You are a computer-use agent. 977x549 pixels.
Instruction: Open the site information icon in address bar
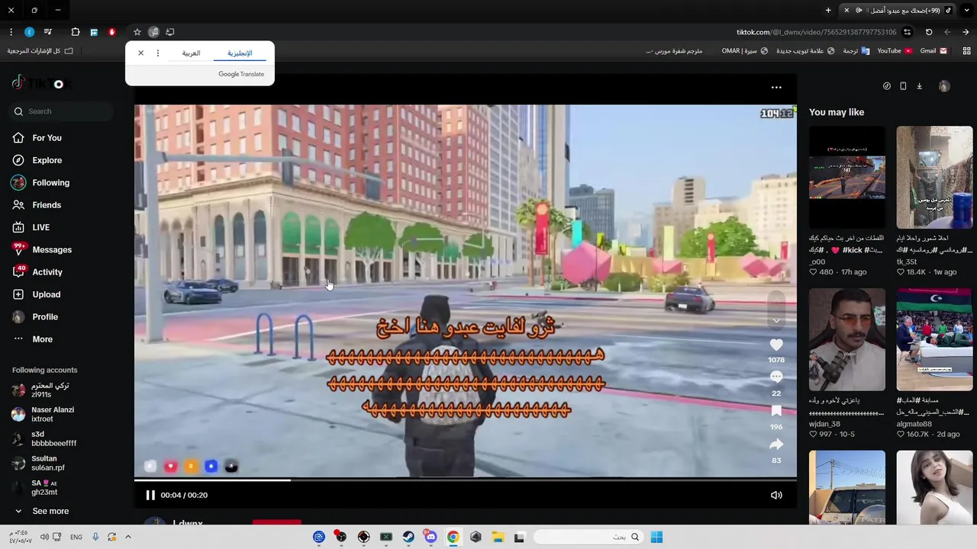[x=908, y=32]
